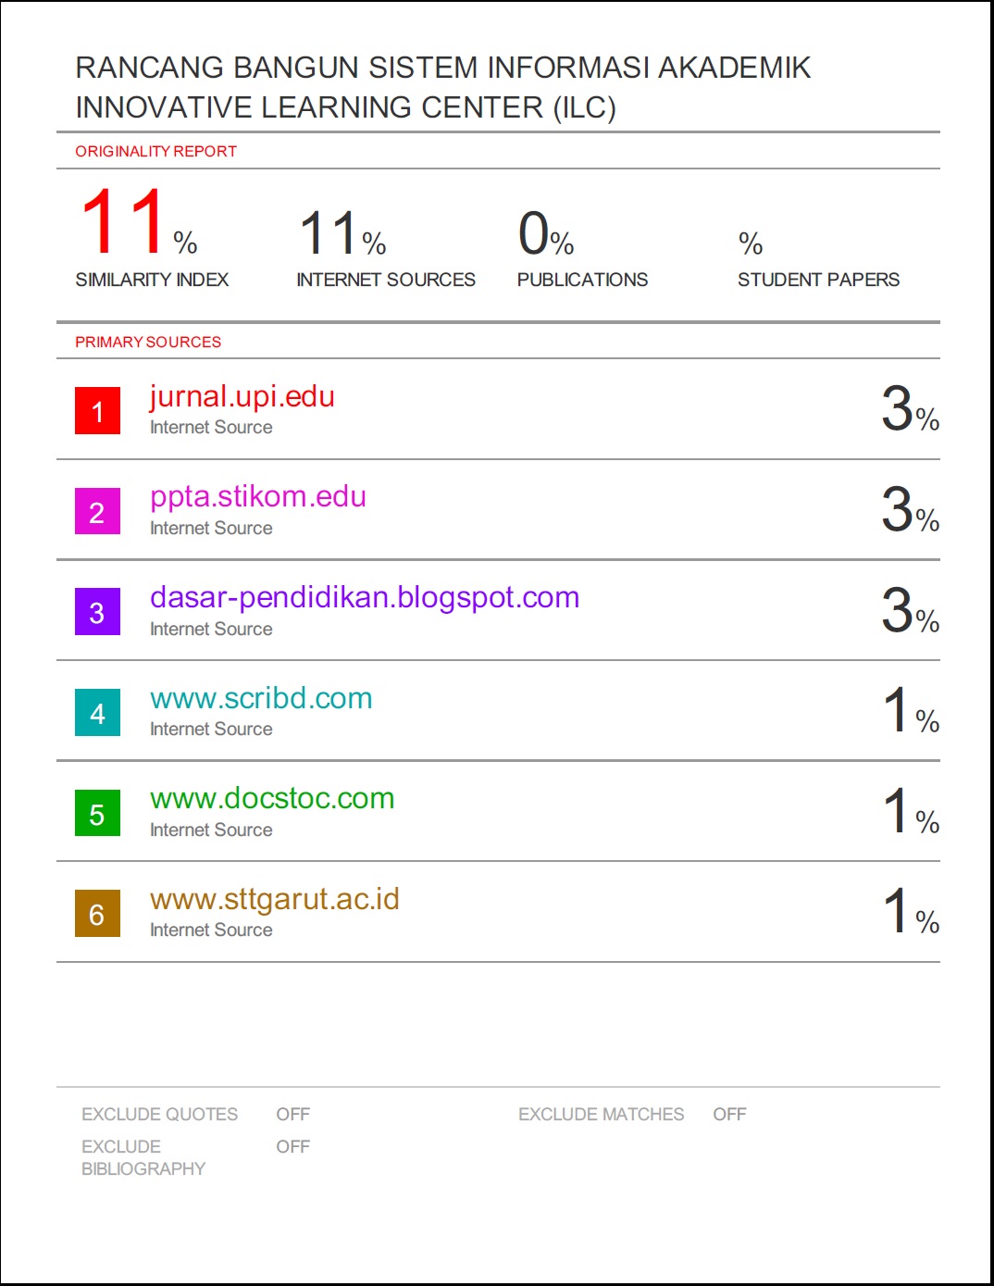Viewport: 994px width, 1286px height.
Task: Open the www.docstoc.com source link
Action: click(x=272, y=798)
